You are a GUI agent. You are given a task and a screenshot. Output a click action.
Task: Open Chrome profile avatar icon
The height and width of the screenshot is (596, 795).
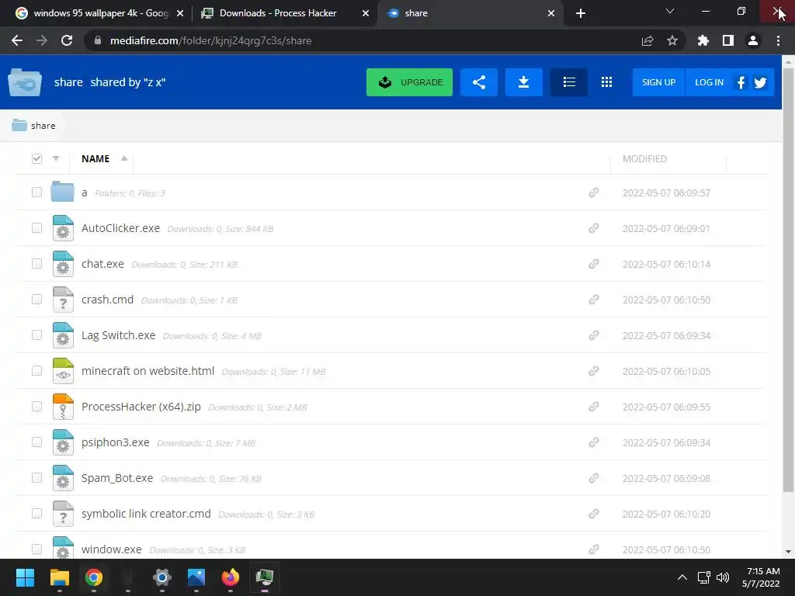click(753, 40)
